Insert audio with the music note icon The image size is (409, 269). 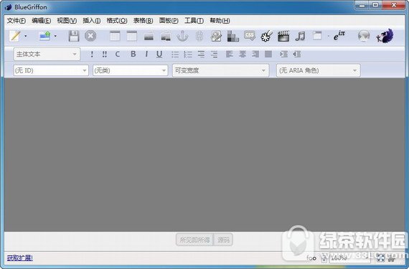point(300,36)
